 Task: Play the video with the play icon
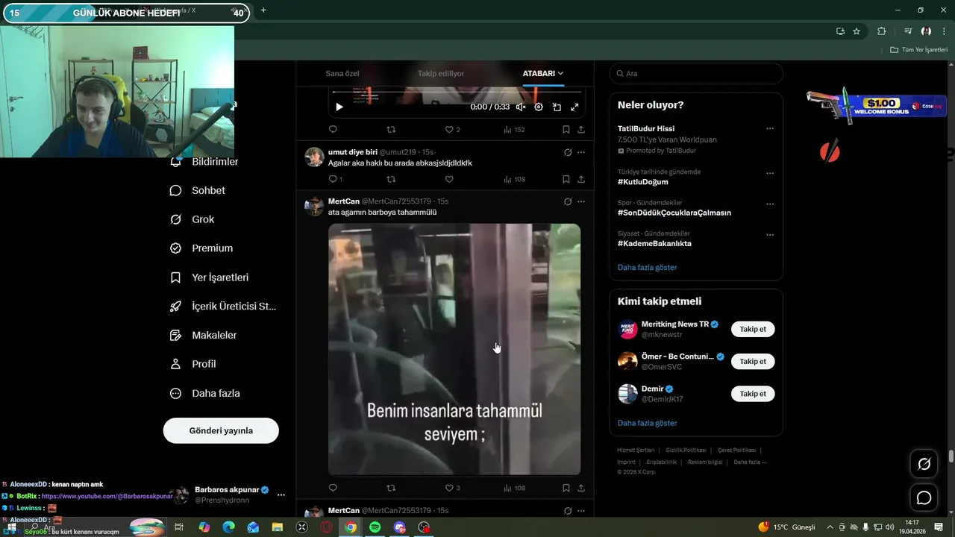pyautogui.click(x=339, y=107)
